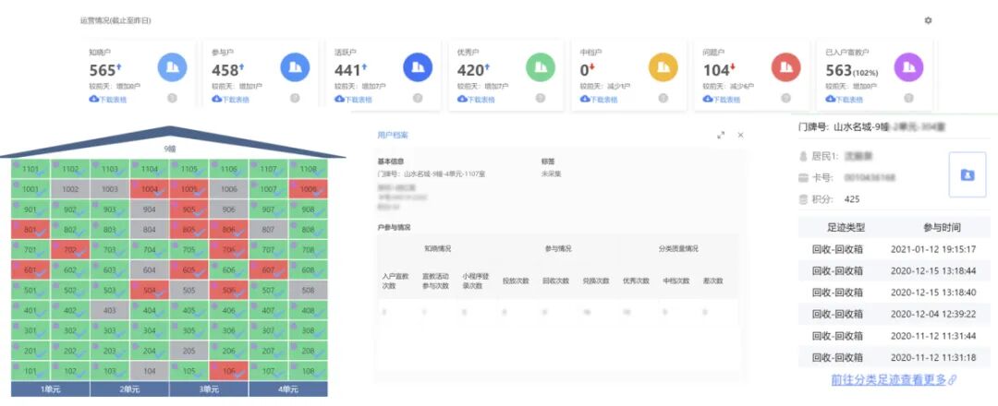Open the settings gear icon
Image resolution: width=998 pixels, height=406 pixels.
coord(928,21)
